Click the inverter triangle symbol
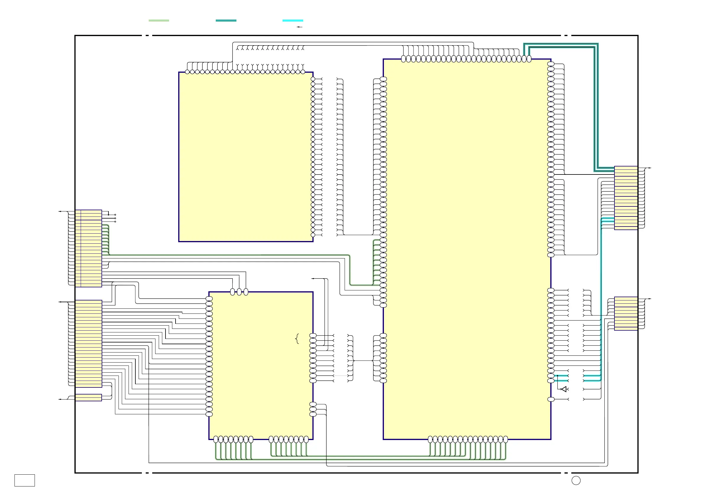Screen dimensions: 704x498 click(564, 389)
